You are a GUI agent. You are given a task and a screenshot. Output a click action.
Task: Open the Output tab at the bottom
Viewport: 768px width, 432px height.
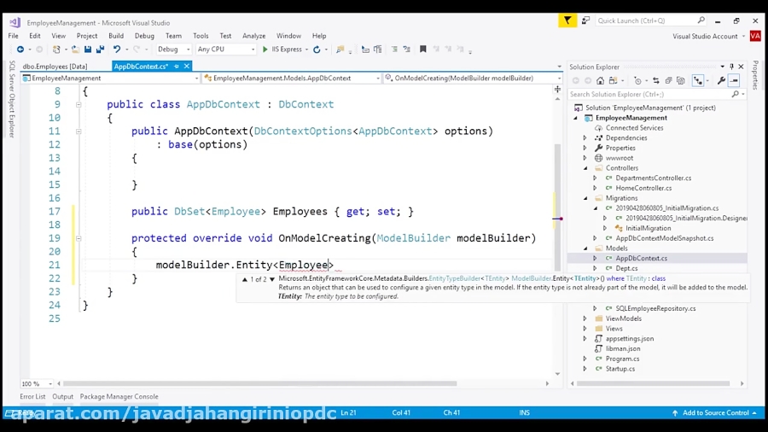pos(62,397)
